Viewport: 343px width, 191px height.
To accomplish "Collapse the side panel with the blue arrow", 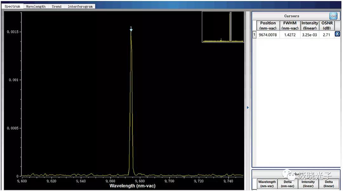I will pos(248,108).
